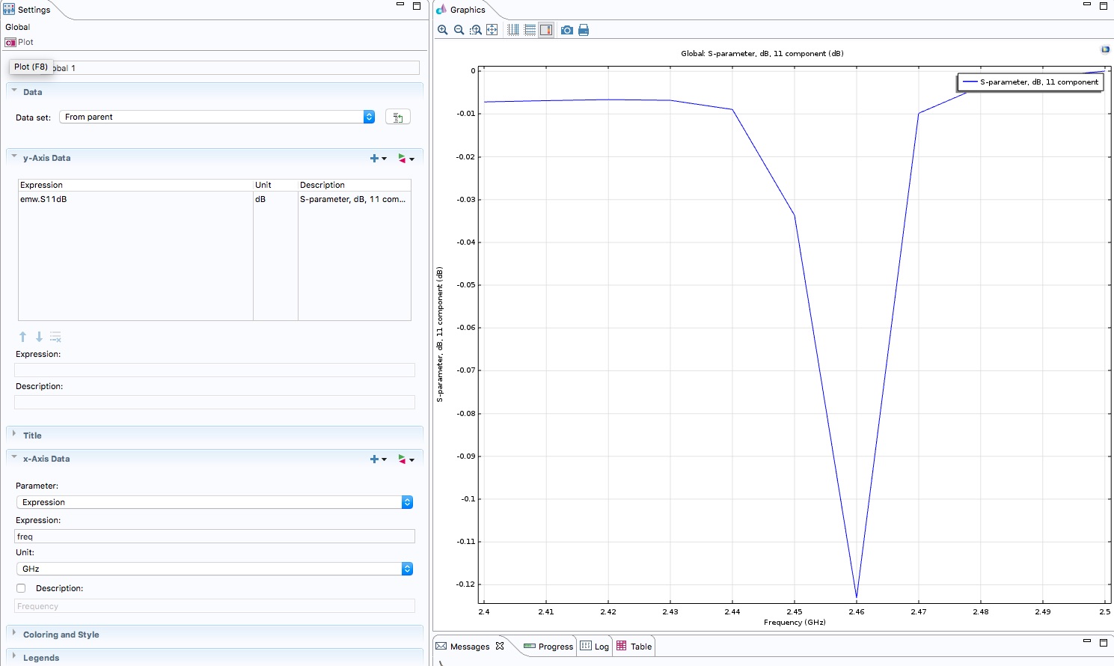Click add expression plus in y-Axis Data

point(376,159)
